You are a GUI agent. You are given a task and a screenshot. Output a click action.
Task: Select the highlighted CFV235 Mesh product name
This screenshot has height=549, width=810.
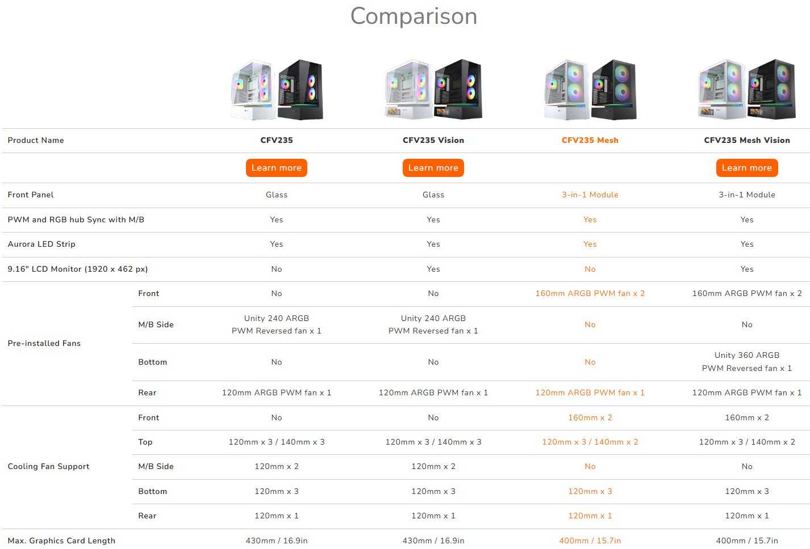590,140
